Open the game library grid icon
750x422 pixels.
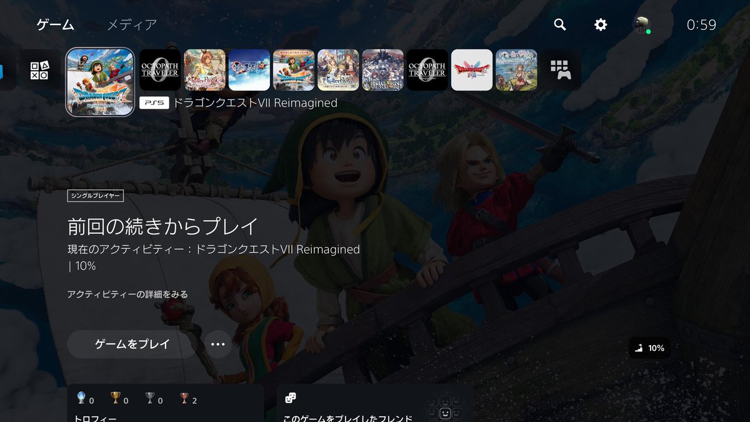pyautogui.click(x=561, y=69)
